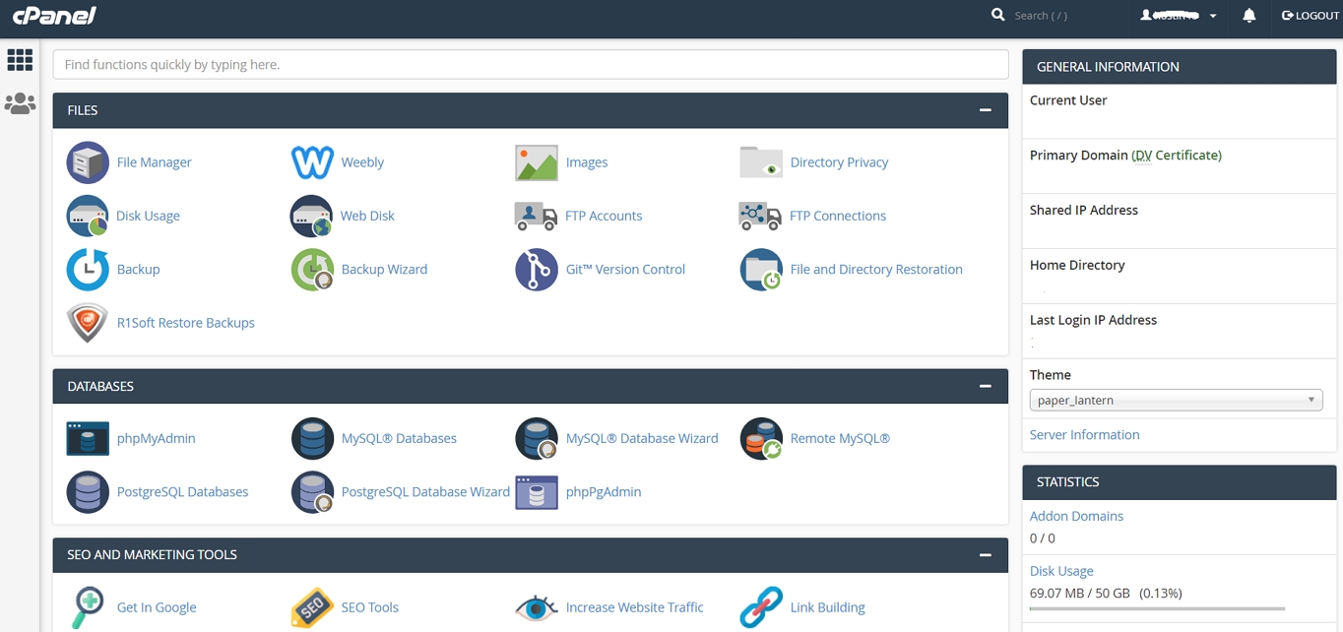Screen dimensions: 1343x632
Task: Open the File Manager icon
Action: [x=88, y=162]
